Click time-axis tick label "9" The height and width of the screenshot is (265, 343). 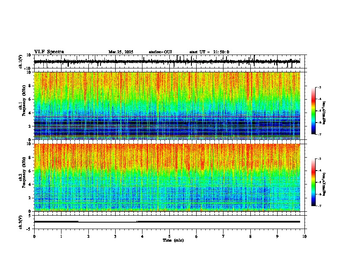(x=277, y=236)
